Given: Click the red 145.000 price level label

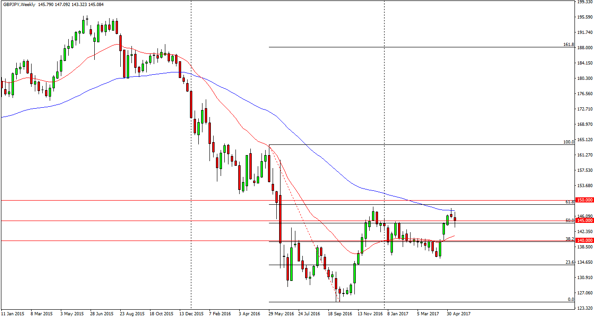Looking at the screenshot, I should tap(581, 221).
